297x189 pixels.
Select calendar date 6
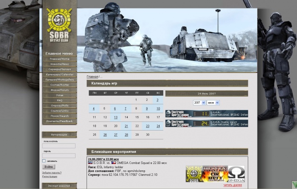(x=115, y=108)
